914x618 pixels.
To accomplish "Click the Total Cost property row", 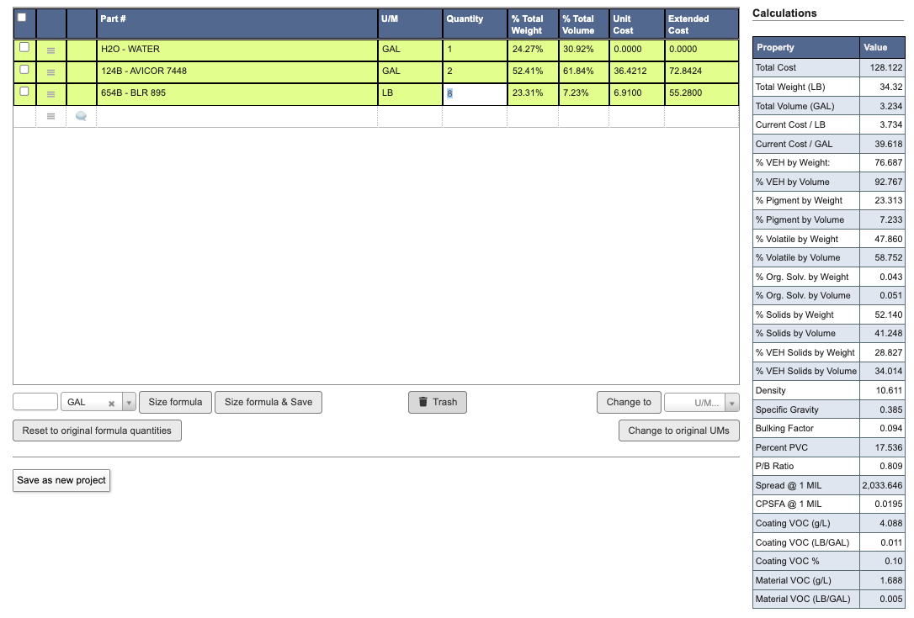I will pos(828,67).
